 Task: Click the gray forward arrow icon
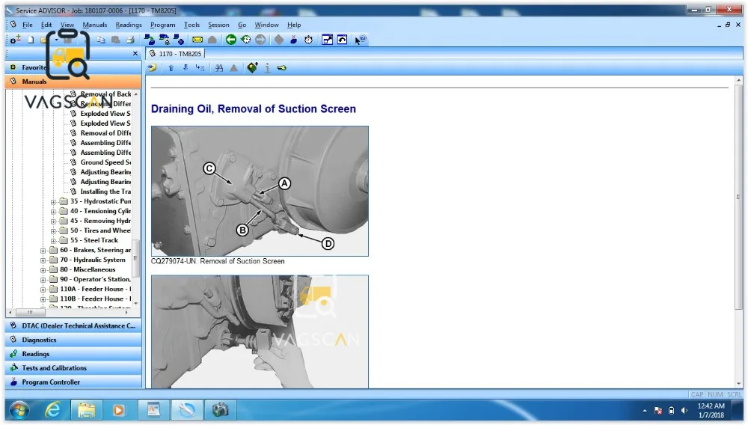260,40
